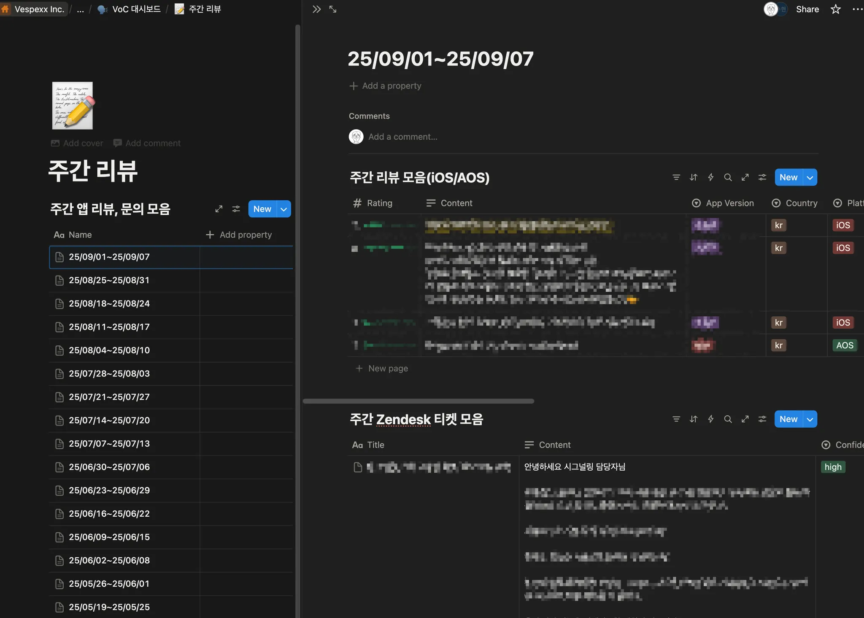Screen dimensions: 864x618
Task: Click the Add a comment field
Action: [x=402, y=137]
